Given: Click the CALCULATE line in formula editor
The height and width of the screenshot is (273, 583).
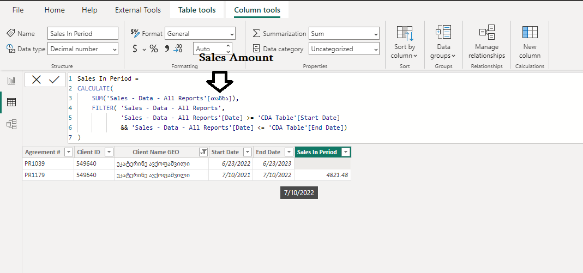Looking at the screenshot, I should (95, 88).
